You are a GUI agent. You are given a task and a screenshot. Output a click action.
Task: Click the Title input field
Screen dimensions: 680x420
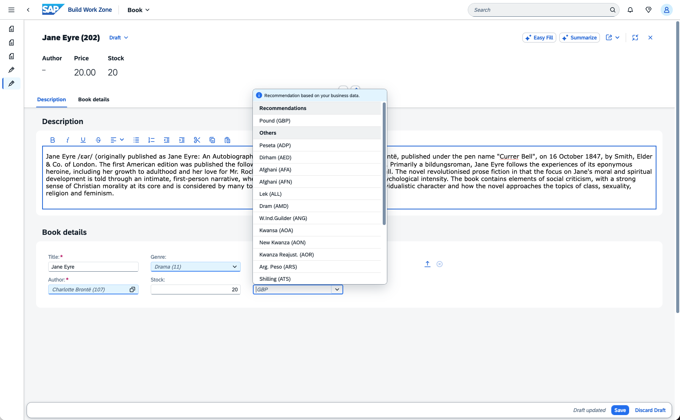click(x=93, y=267)
